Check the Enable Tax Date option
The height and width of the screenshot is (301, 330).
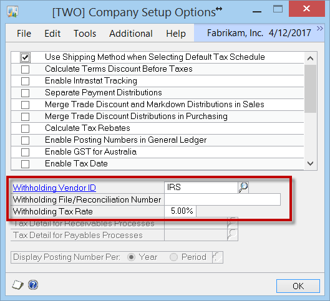[x=25, y=164]
